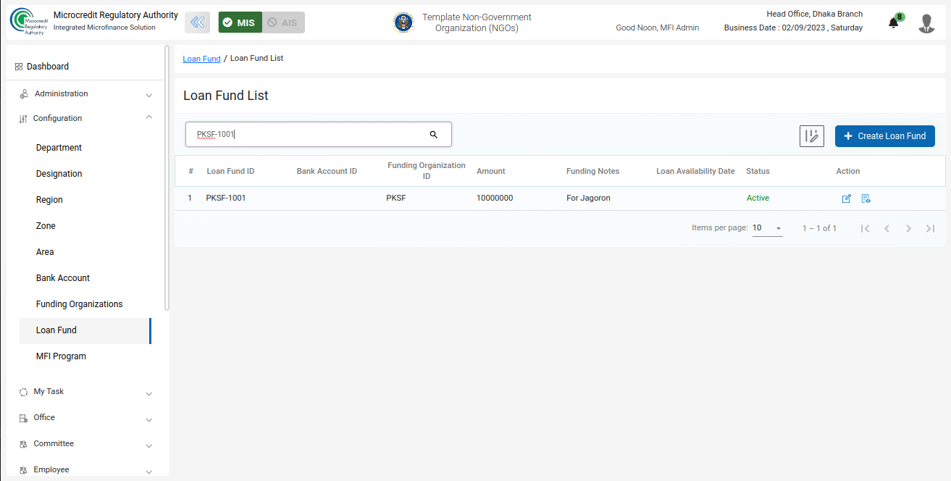
Task: Click the Microcredit Regulatory Authority logo
Action: point(29,22)
